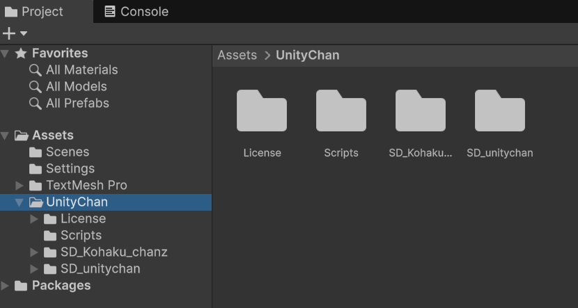Collapse the Assets tree arrow
Image resolution: width=578 pixels, height=308 pixels.
[x=6, y=136]
